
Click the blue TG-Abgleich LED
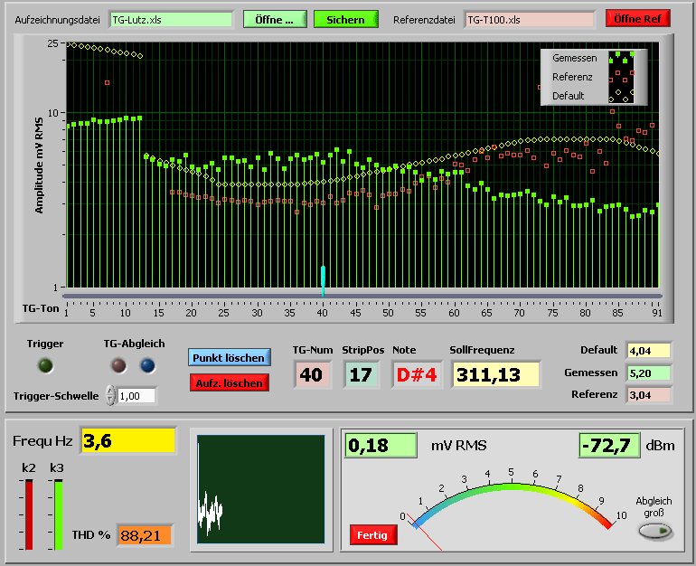click(x=147, y=365)
